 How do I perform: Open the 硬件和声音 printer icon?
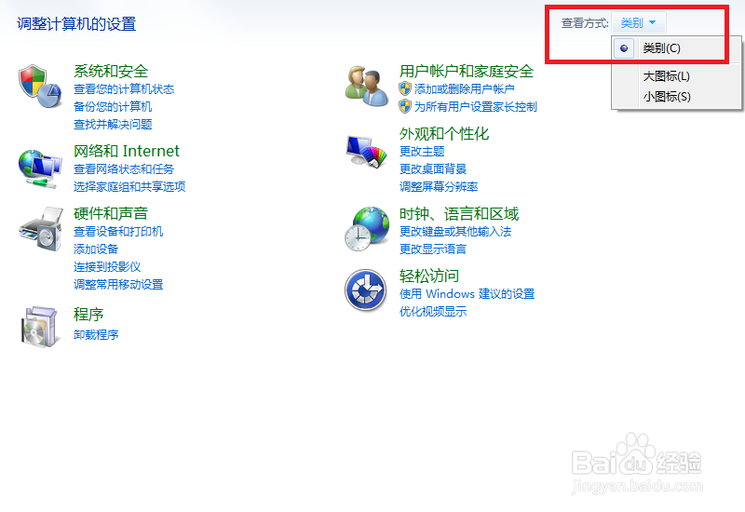click(41, 229)
